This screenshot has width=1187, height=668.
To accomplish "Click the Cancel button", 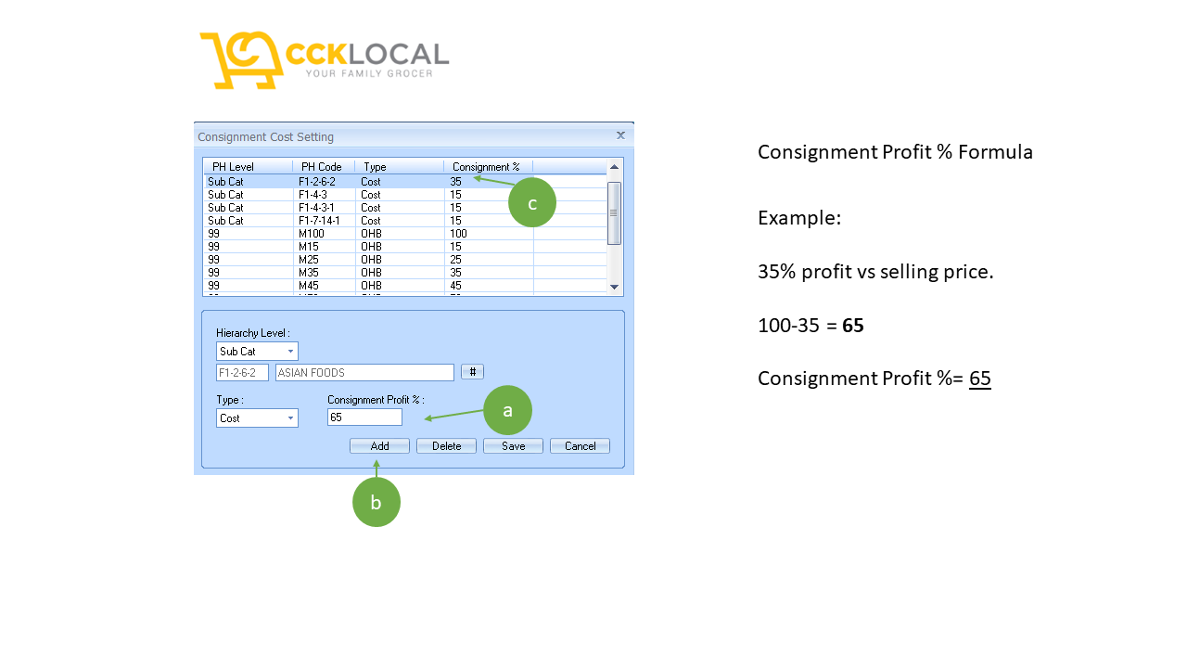I will tap(579, 445).
